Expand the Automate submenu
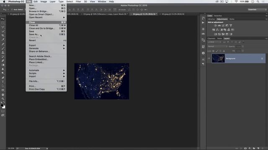The height and width of the screenshot is (150, 268). click(46, 70)
